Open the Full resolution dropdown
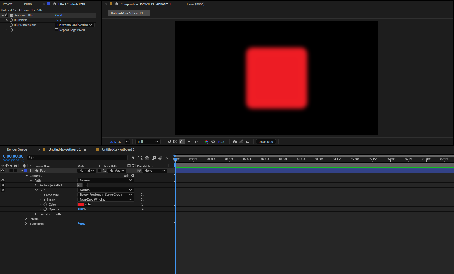 tap(148, 142)
